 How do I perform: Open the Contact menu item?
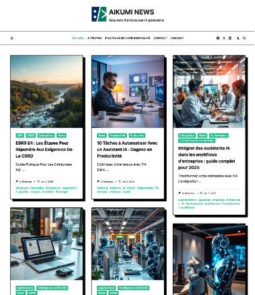tap(161, 38)
